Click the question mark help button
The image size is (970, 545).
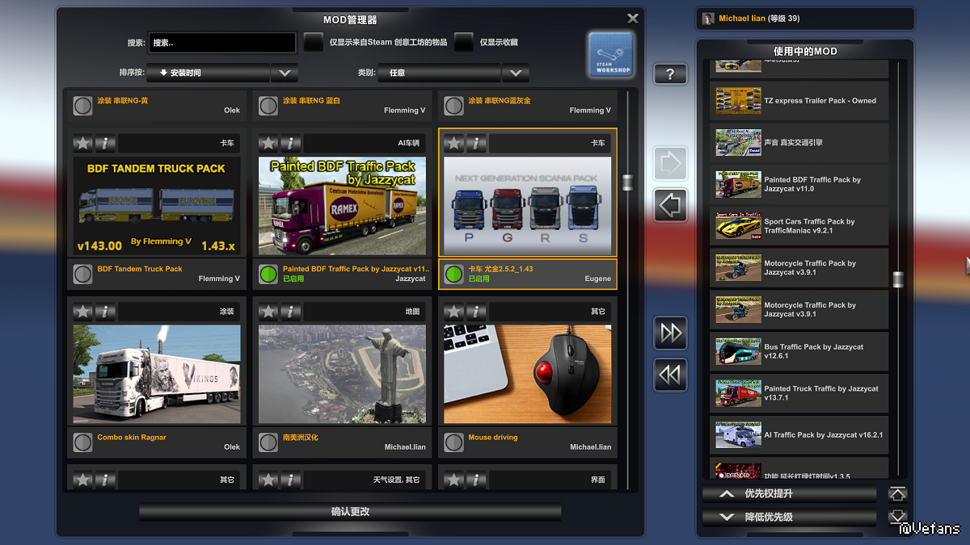click(670, 74)
